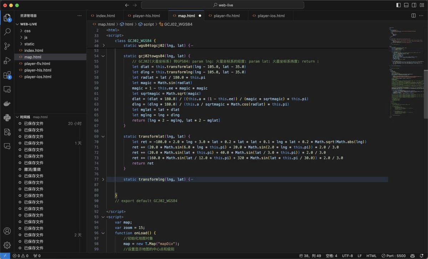Viewport: 428px width, 259px height.
Task: Open the Explorer panel more actions ellipsis
Action: point(80,16)
